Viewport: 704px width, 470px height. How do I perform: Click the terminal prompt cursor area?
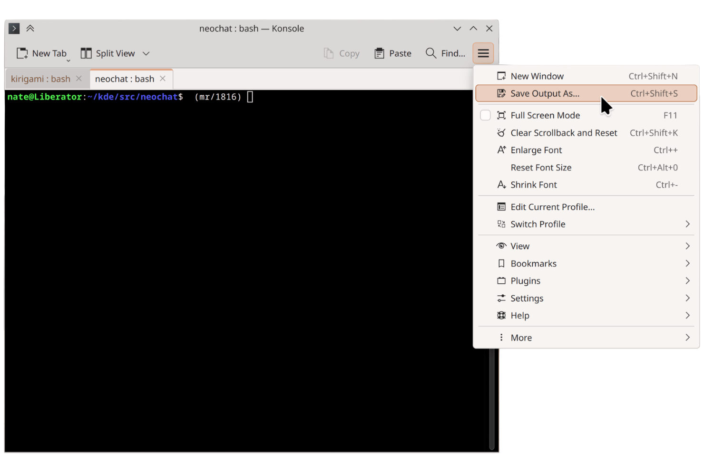click(250, 97)
